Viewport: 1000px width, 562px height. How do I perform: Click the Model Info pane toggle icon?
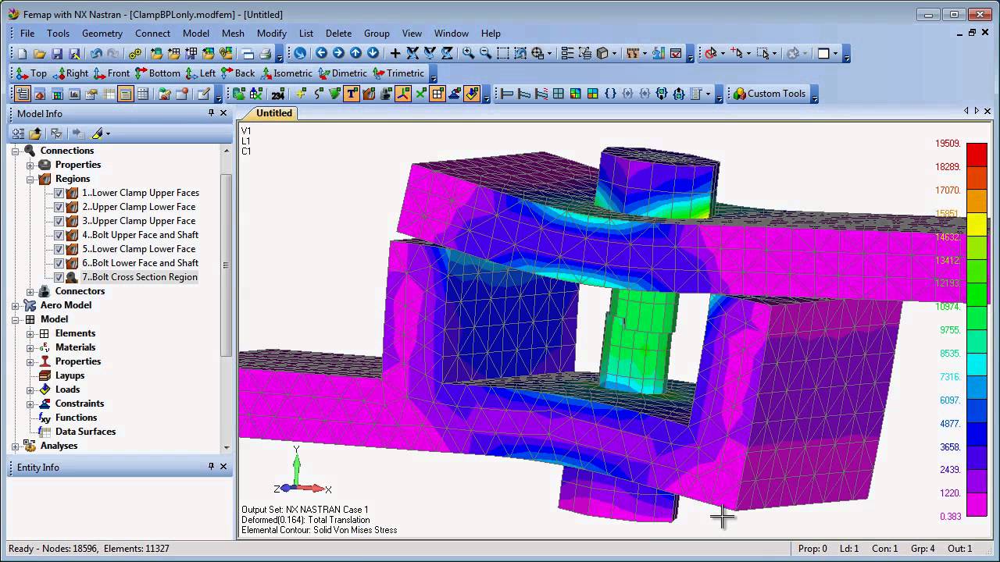pyautogui.click(x=23, y=94)
